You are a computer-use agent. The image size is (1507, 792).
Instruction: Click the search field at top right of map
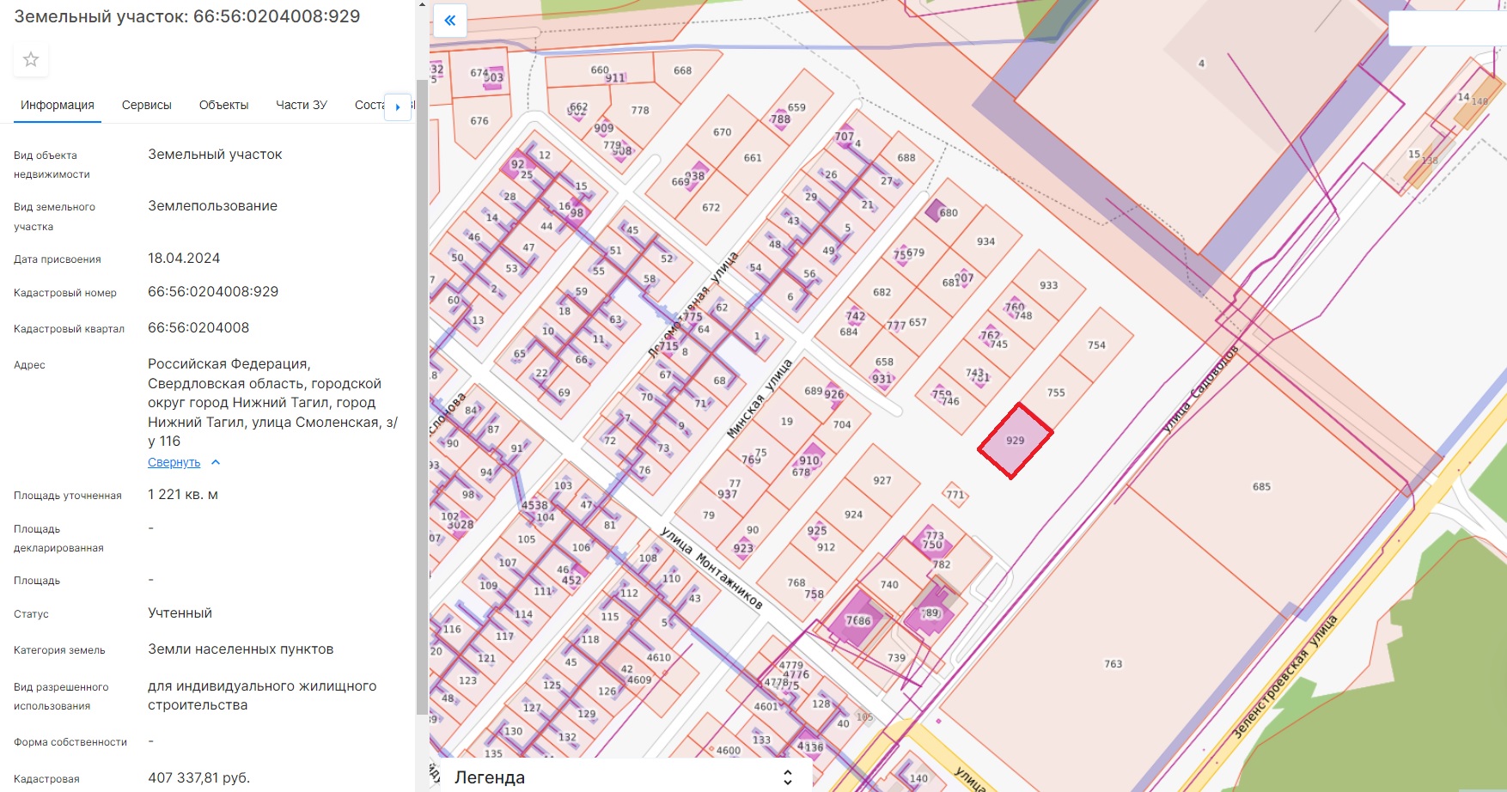click(x=1448, y=29)
